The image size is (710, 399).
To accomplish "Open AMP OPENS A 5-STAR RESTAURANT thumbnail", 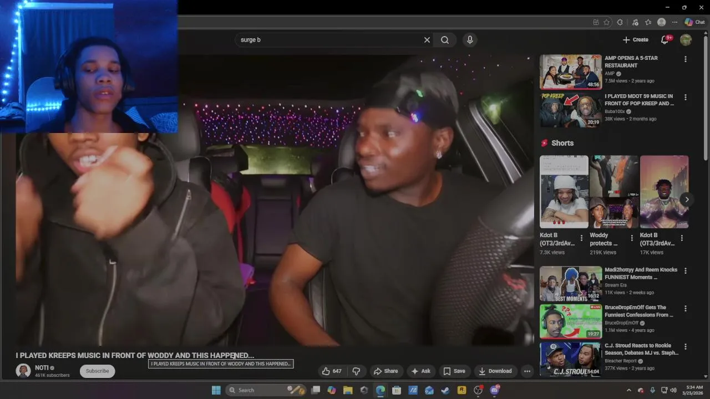I will coord(571,71).
